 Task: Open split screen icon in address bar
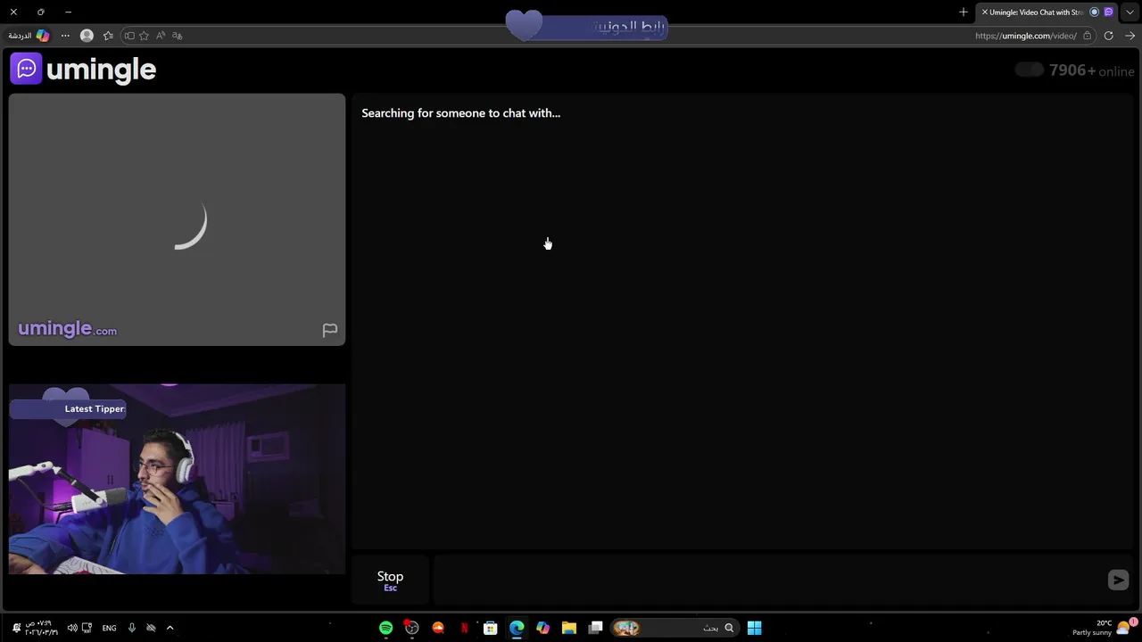[129, 36]
